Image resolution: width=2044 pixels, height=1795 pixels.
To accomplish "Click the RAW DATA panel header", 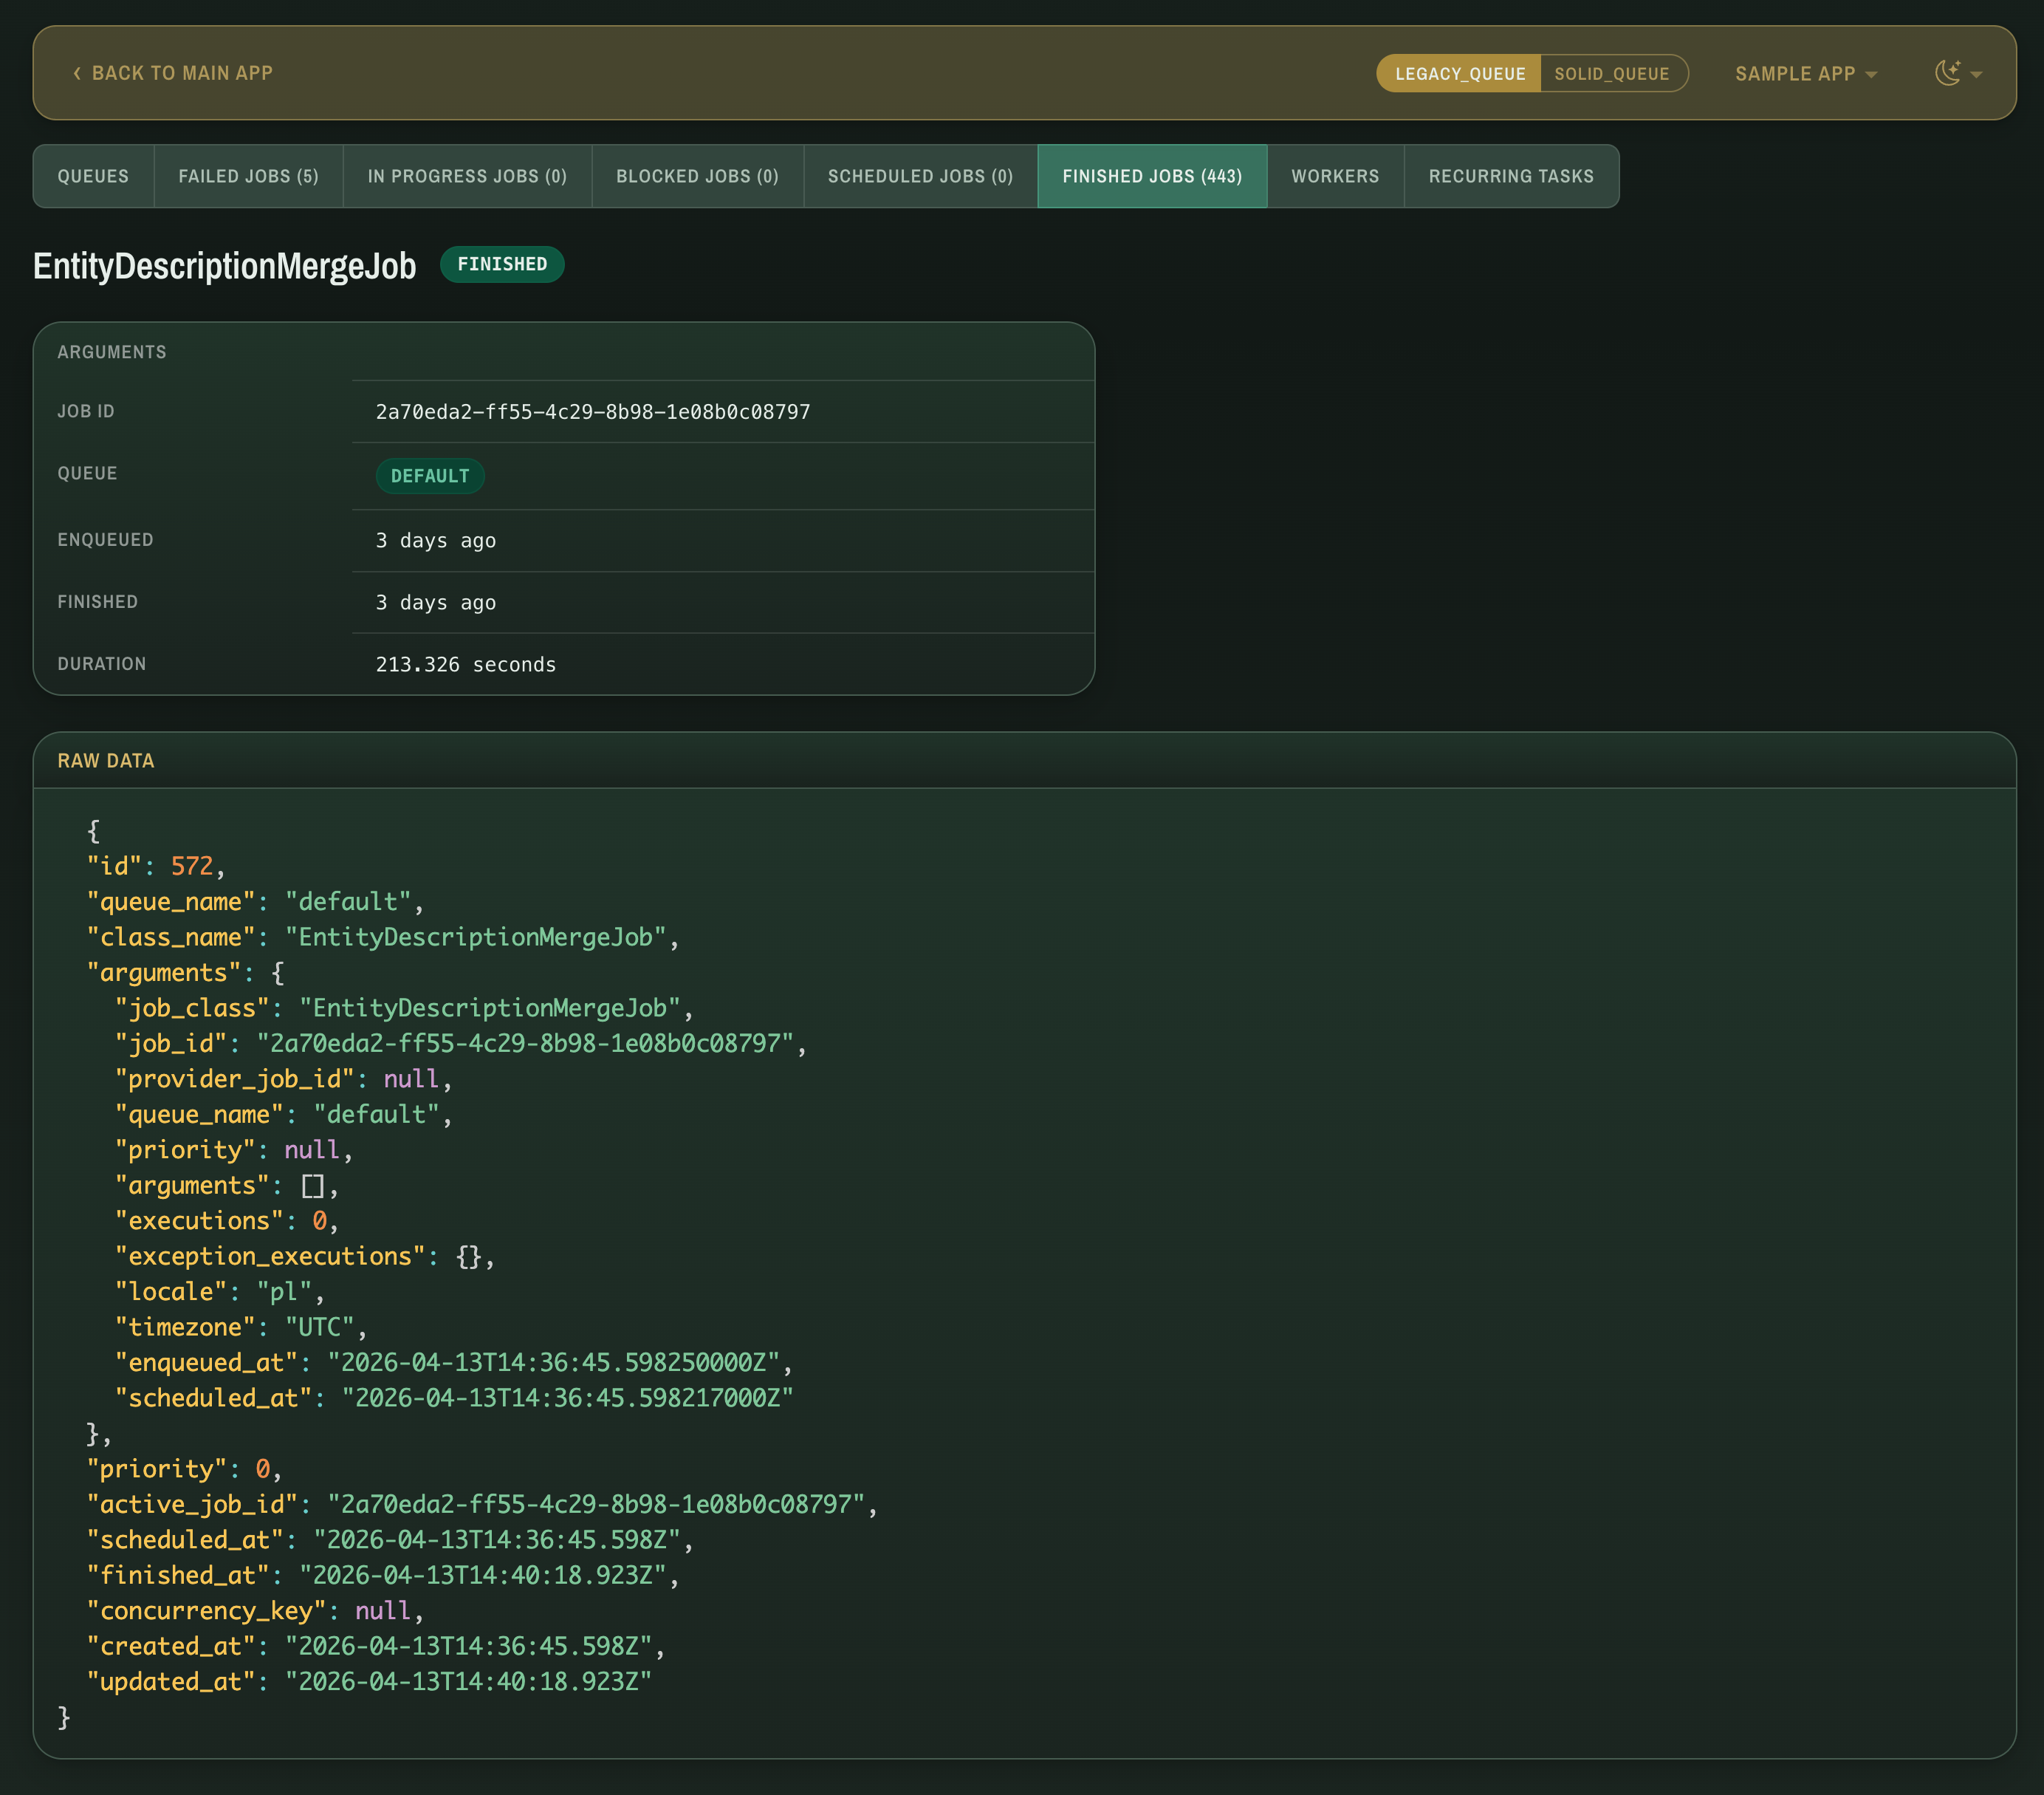I will pyautogui.click(x=106, y=760).
